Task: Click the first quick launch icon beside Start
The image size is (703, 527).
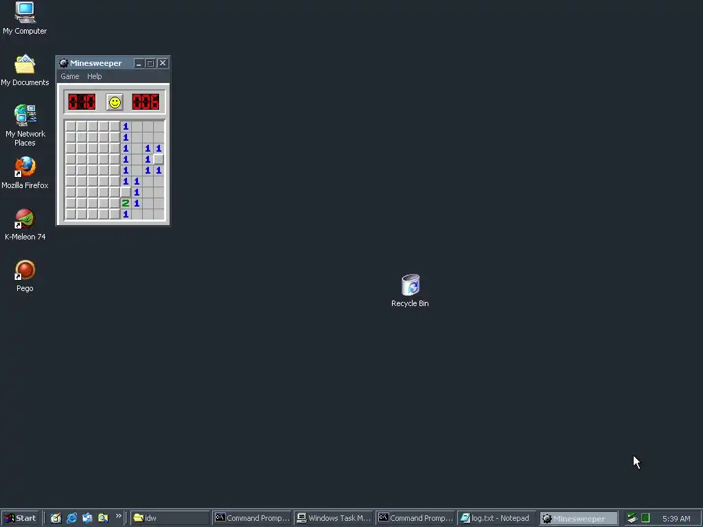Action: tap(56, 518)
